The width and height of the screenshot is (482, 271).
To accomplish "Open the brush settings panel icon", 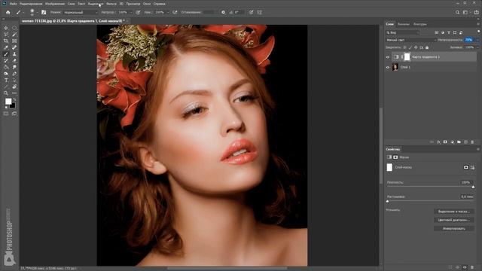I will point(44,12).
